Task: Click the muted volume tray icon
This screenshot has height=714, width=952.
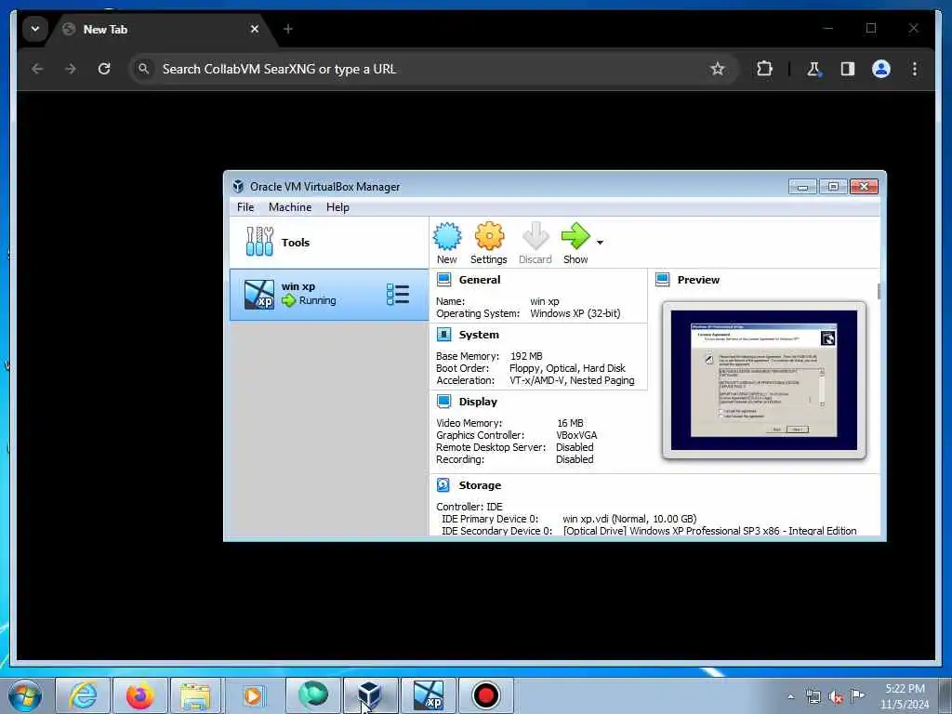Action: coord(836,697)
